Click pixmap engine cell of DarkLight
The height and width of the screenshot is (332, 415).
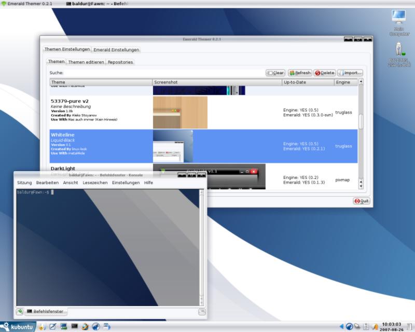click(342, 180)
